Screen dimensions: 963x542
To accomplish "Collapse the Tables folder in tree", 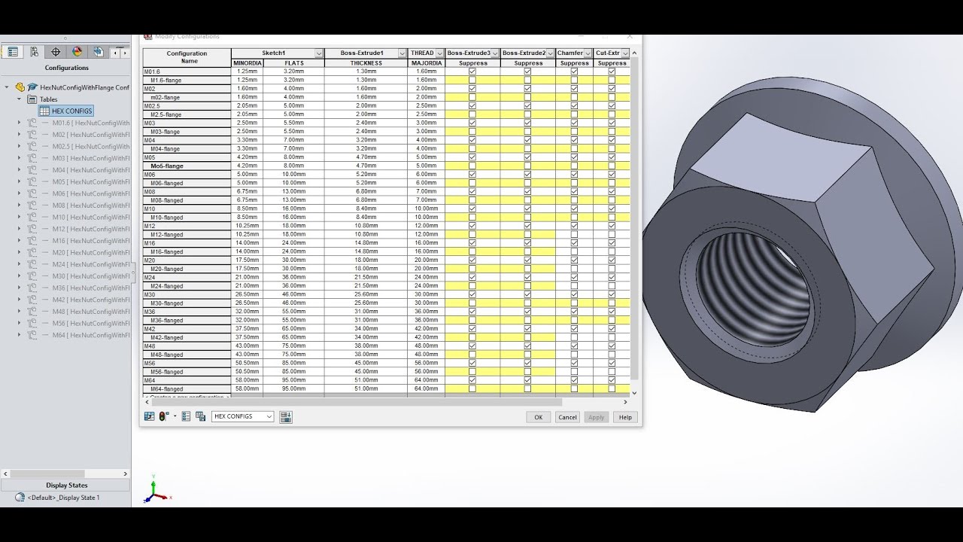I will coord(19,99).
